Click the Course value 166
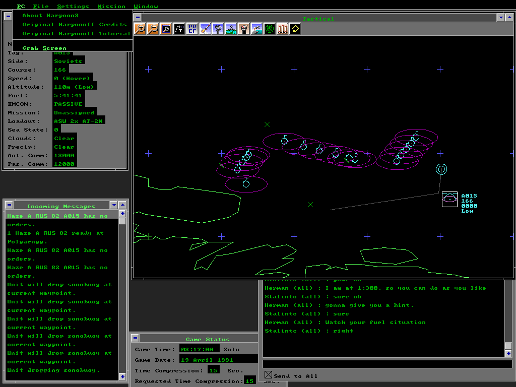Screen dimensions: 516x387 tap(60, 70)
